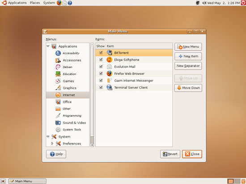Select the Accessibility menu icon
This screenshot has height=184, width=246.
58,53
